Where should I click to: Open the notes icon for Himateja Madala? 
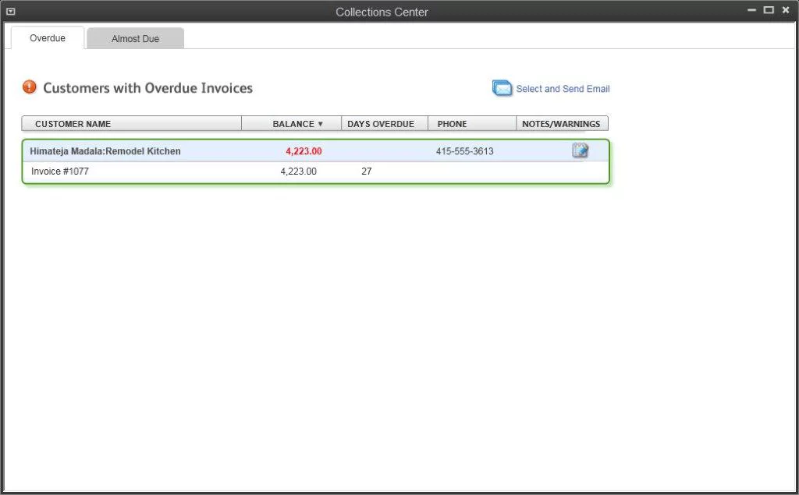(580, 150)
